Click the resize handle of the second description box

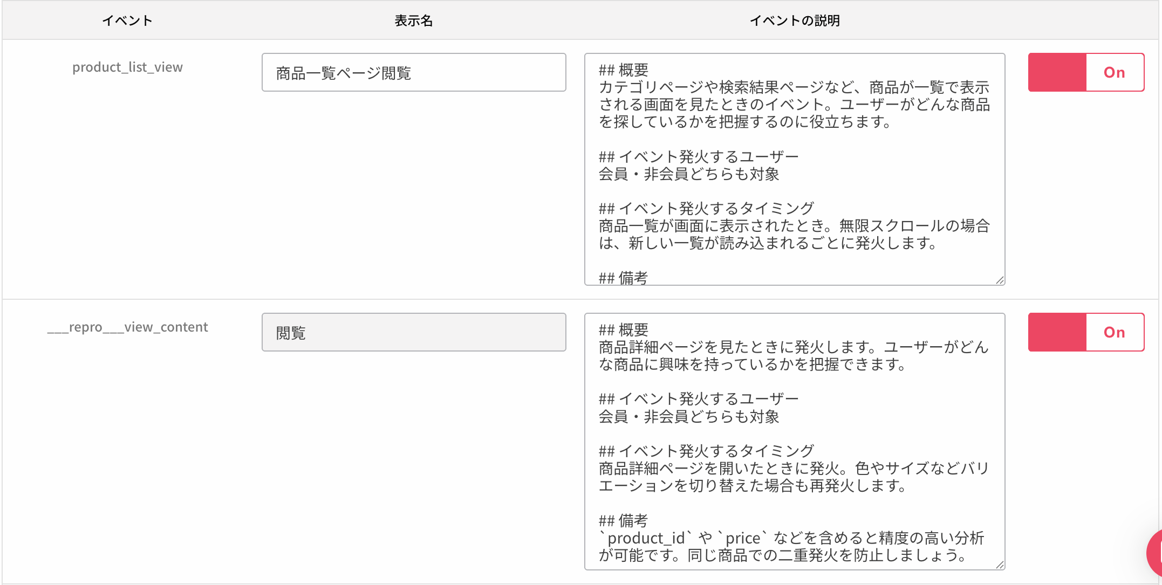coord(1000,564)
